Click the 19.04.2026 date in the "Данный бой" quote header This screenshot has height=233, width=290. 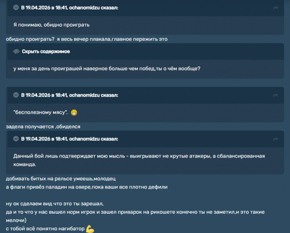[38, 139]
